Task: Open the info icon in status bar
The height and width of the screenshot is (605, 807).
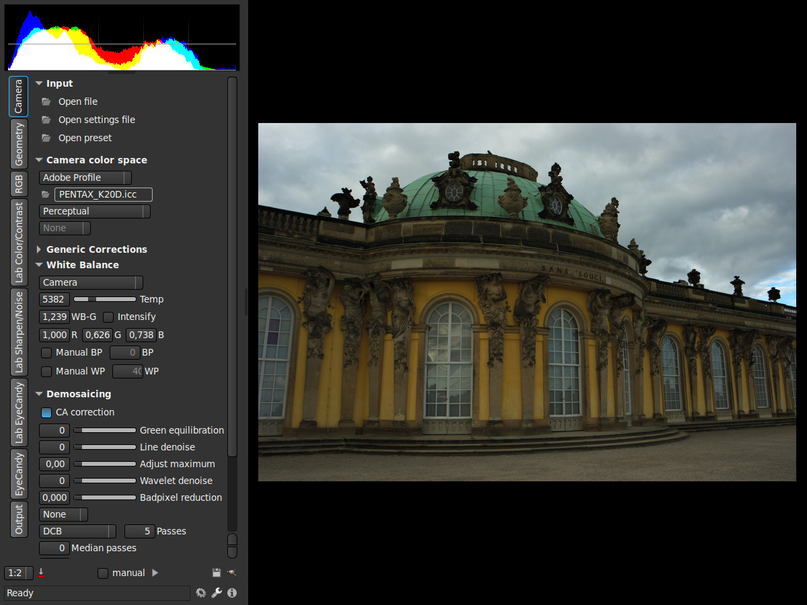Action: pyautogui.click(x=232, y=593)
